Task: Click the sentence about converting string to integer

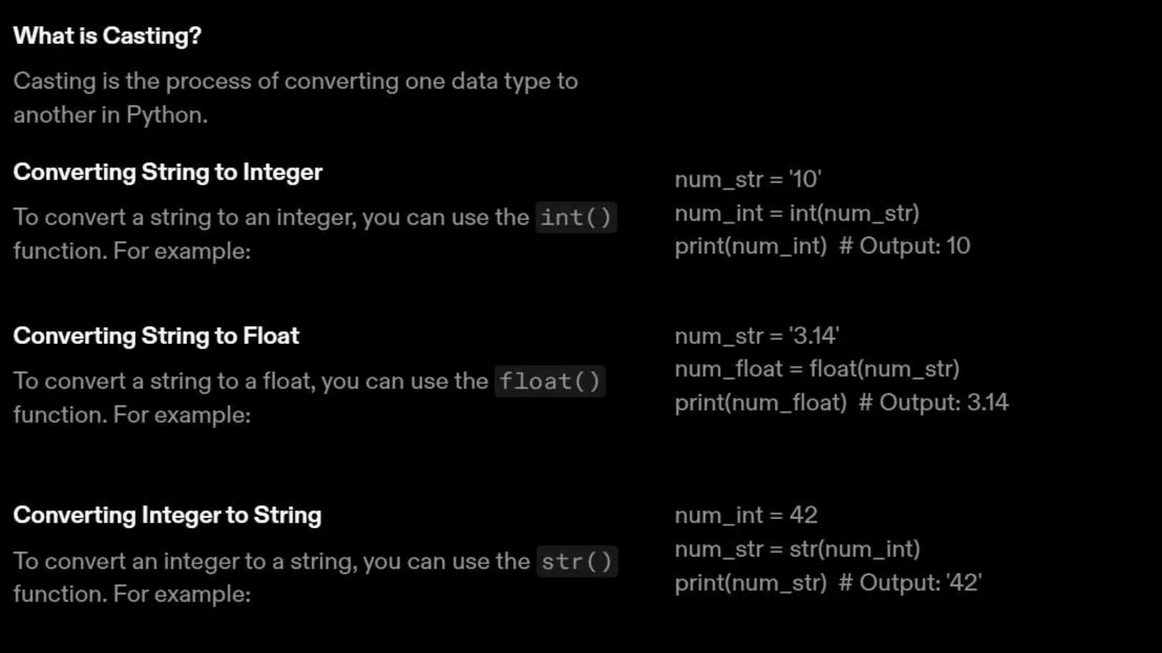Action: point(271,218)
